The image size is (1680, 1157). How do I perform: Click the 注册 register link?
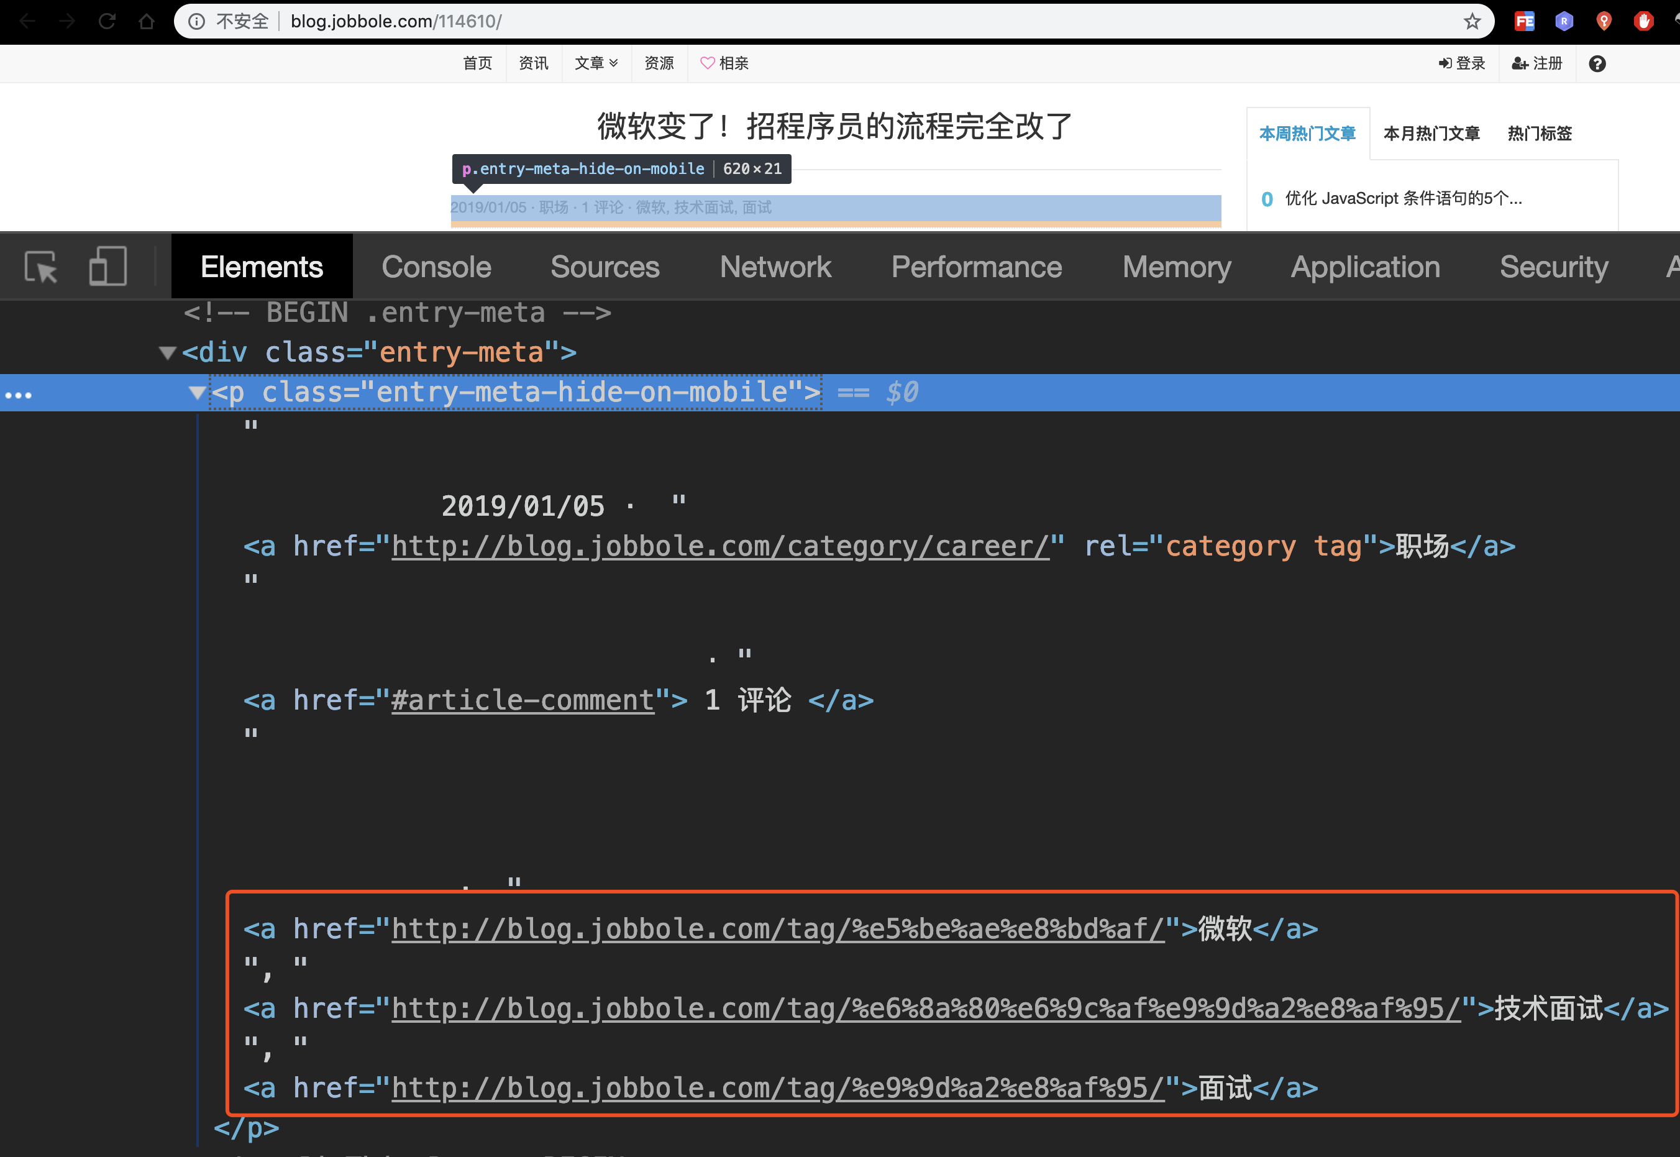pos(1536,64)
